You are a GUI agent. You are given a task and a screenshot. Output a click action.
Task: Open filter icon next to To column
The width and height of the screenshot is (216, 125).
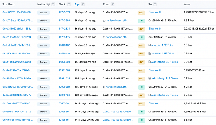tap(155, 4)
